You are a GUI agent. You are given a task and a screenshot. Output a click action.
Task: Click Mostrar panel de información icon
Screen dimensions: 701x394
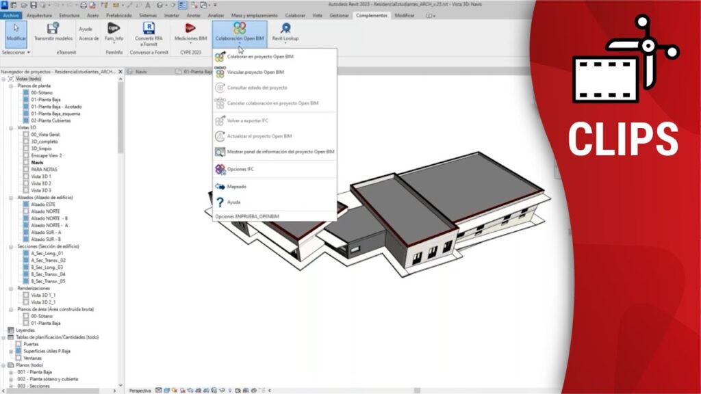pos(220,152)
